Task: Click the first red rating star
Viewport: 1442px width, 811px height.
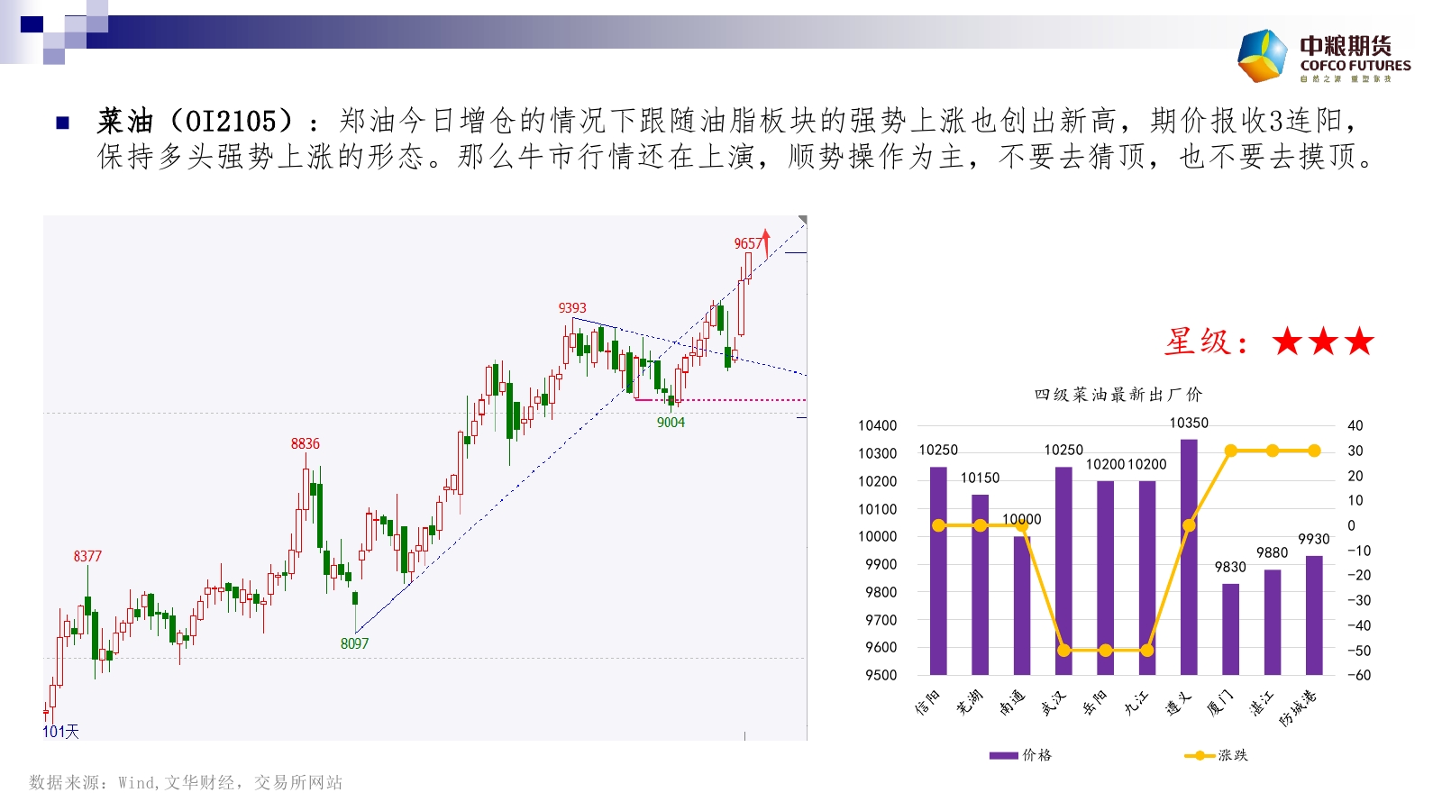Action: tap(1287, 342)
